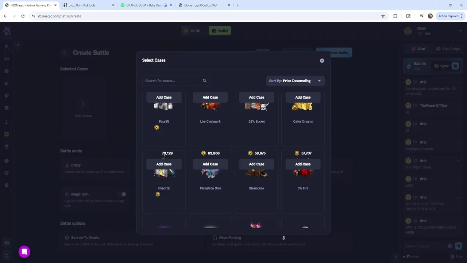The width and height of the screenshot is (467, 263).
Task: Go back using Create Battle arrow
Action: [65, 53]
